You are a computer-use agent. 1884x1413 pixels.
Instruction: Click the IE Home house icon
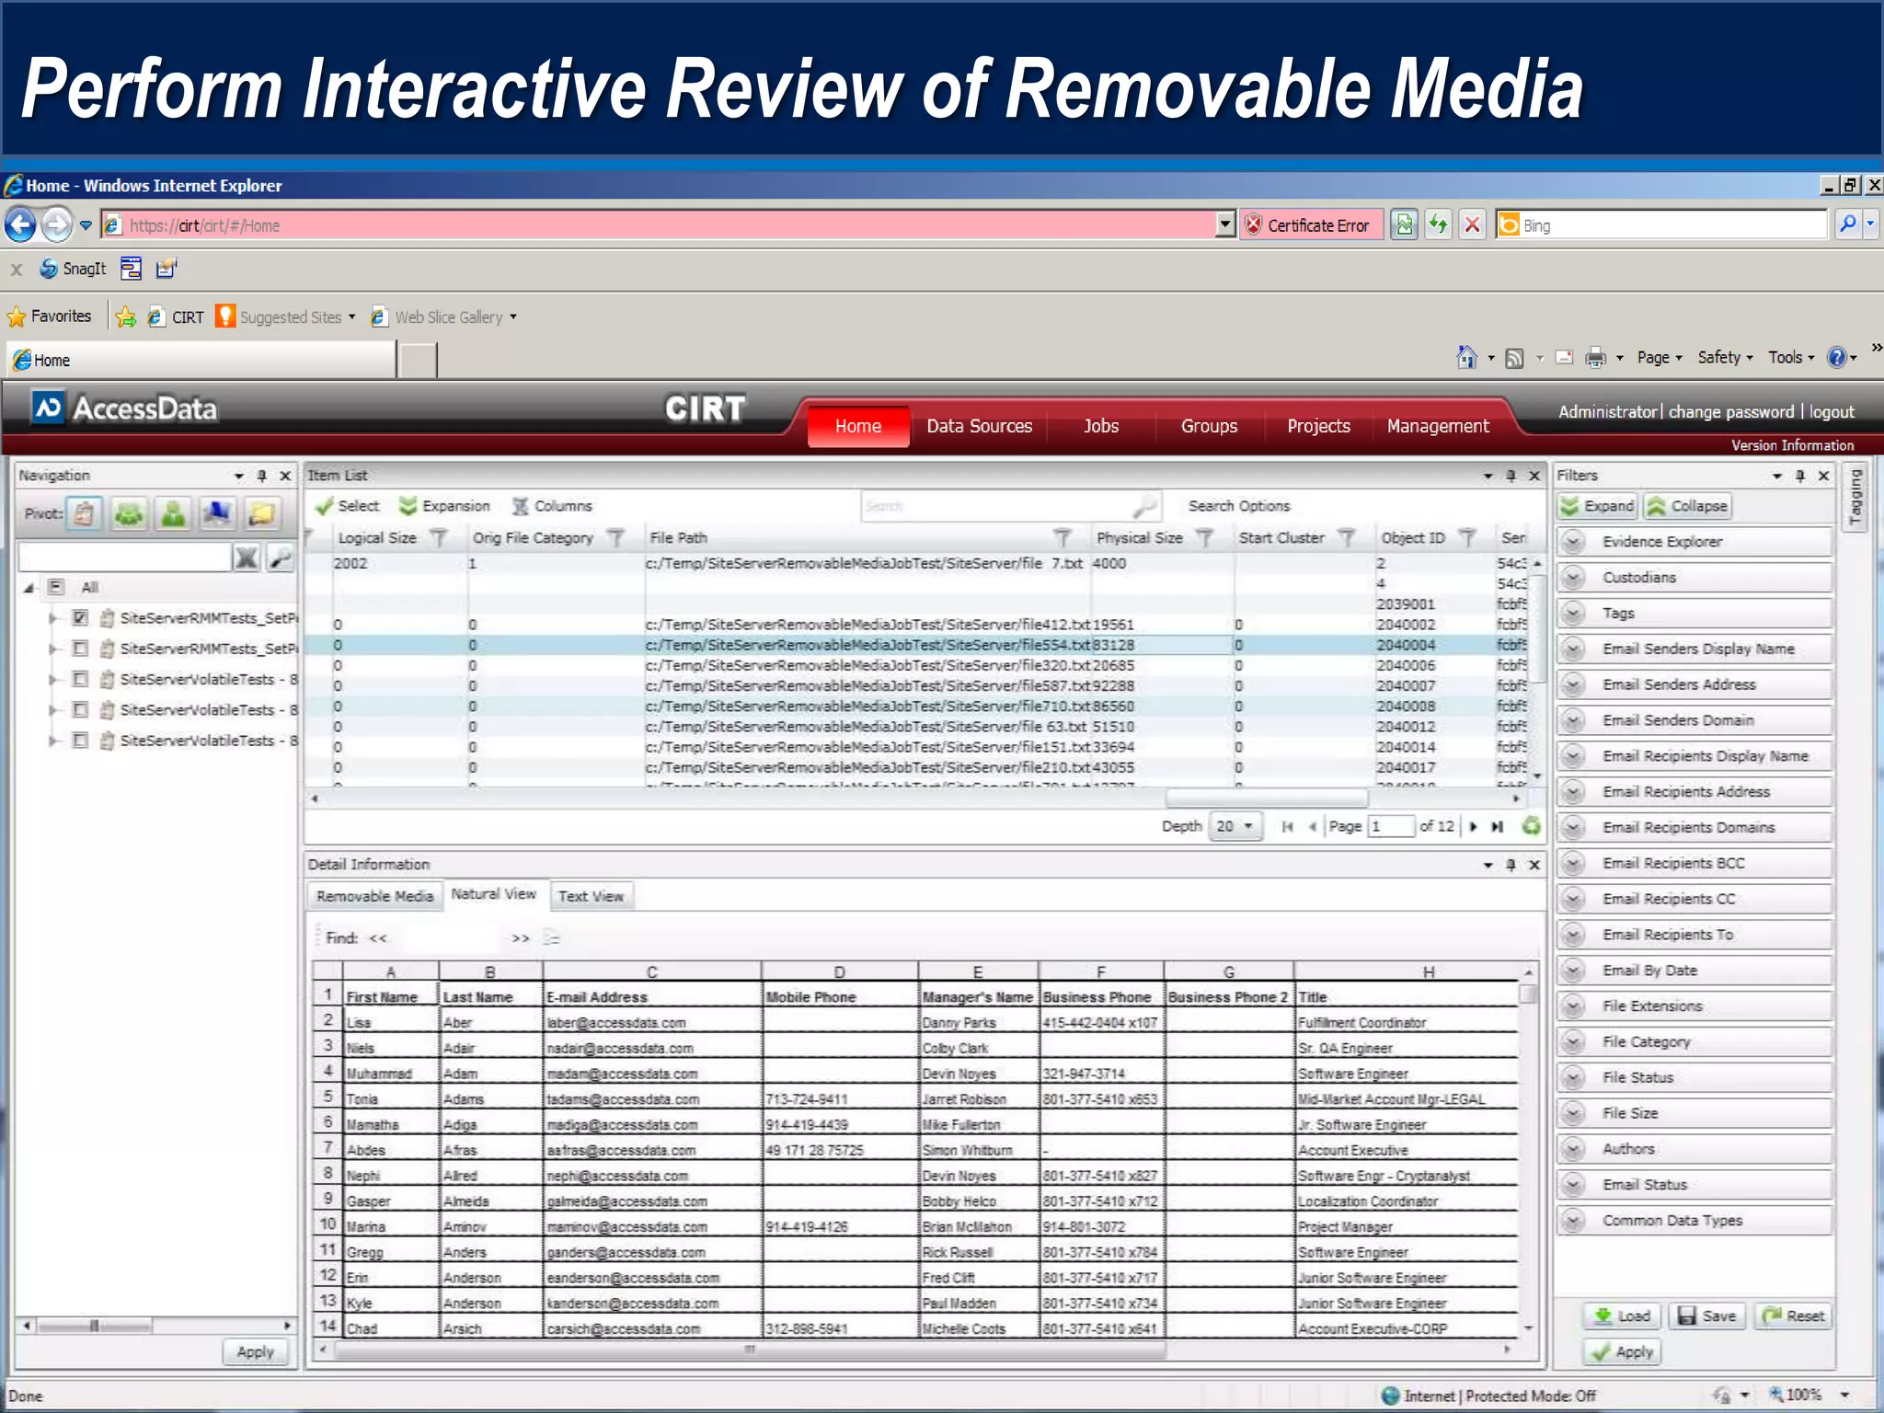[1466, 357]
